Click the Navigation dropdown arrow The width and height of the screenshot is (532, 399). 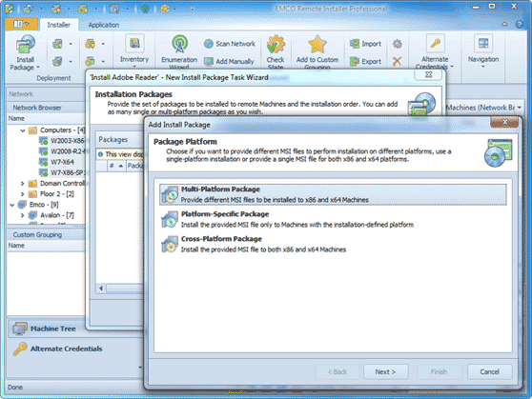pos(483,67)
